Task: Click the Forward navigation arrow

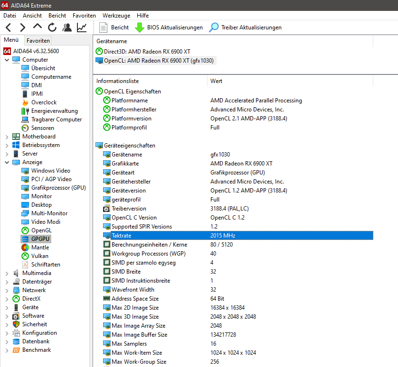Action: [23, 28]
